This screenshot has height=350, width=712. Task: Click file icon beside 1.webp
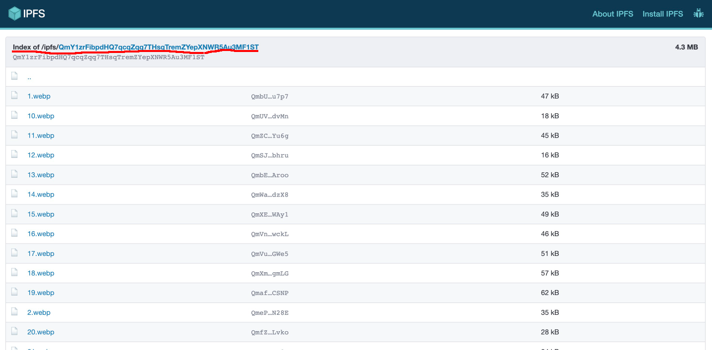15,96
